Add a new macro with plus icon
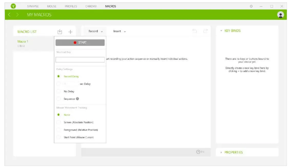Viewport: 289px width, 168px height. coord(70,32)
